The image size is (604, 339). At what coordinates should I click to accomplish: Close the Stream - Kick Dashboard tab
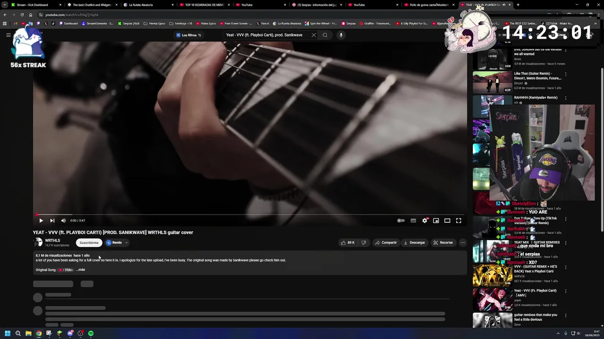click(60, 5)
